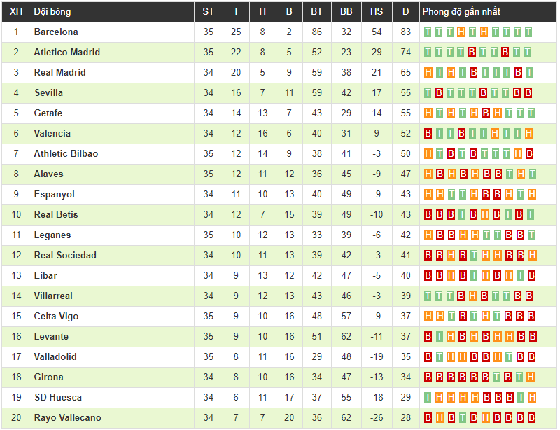Click Barcelona's 83 points cell
The image size is (560, 430).
point(406,32)
